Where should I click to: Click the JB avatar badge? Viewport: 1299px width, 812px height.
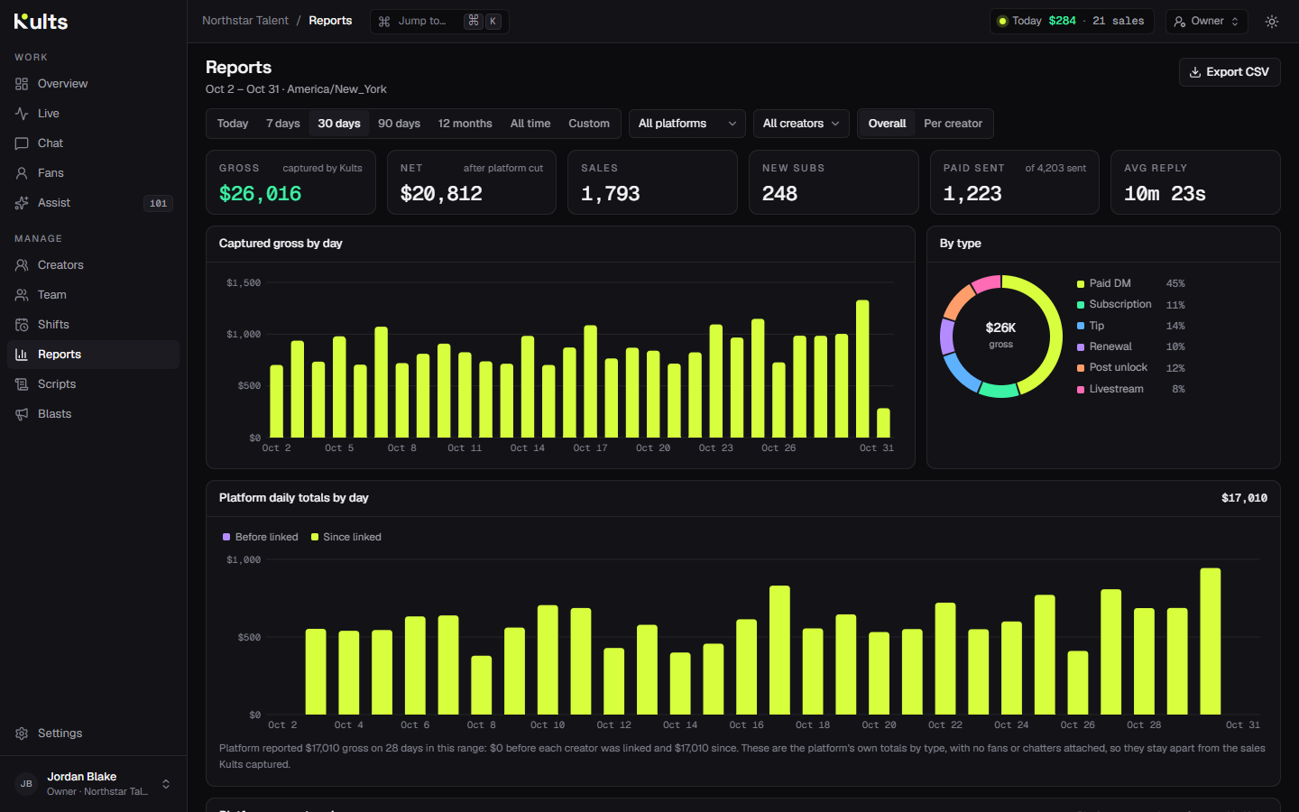pyautogui.click(x=26, y=784)
